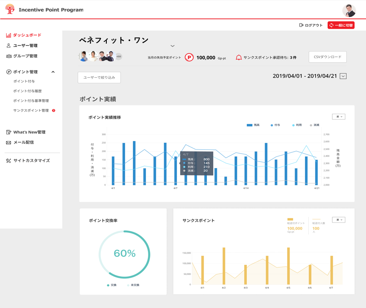The width and height of the screenshot is (366, 308).
Task: Open ポイント付与履歴 in the sidebar
Action: pyautogui.click(x=27, y=91)
